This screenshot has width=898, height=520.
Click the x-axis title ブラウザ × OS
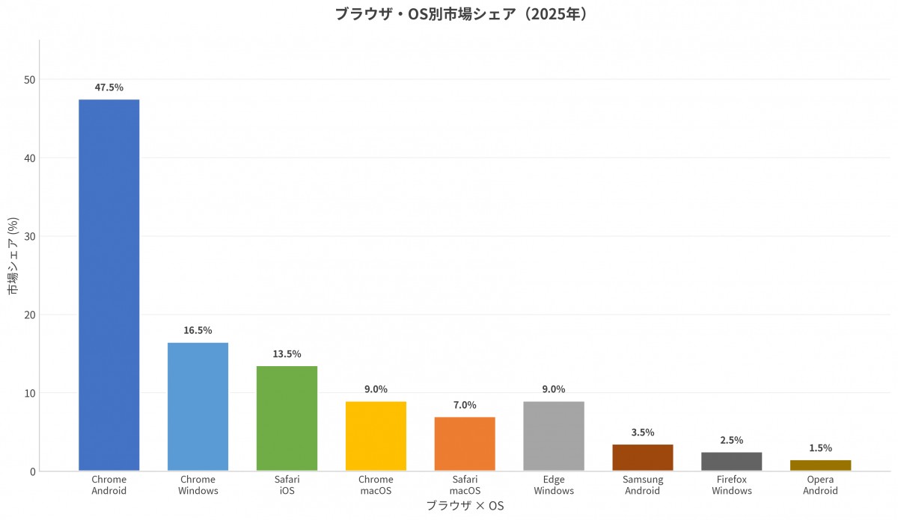click(465, 506)
